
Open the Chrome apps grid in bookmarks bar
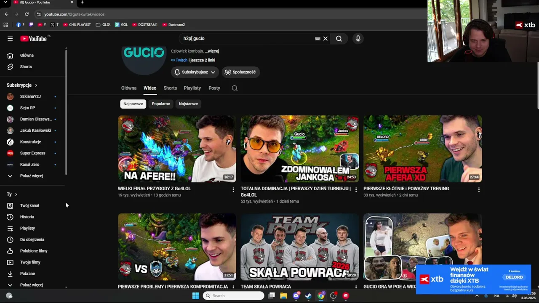(x=5, y=25)
